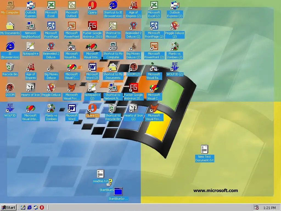Screen dimensions: 281x211
Task: Click the 1:21 PM taskbar clock
Action: (x=269, y=208)
